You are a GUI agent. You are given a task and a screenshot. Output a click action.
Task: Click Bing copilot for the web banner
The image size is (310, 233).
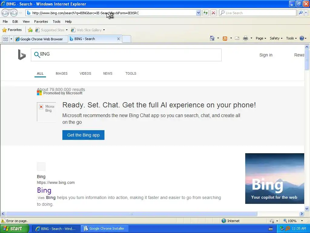275,178
